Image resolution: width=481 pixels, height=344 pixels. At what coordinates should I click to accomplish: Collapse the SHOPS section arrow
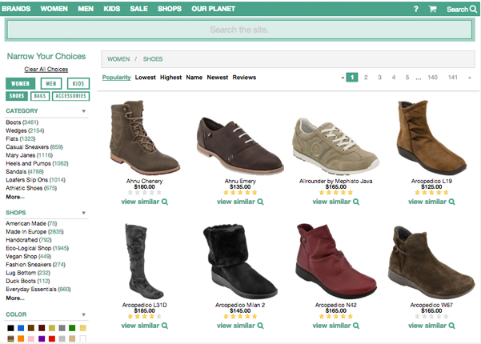(x=83, y=213)
